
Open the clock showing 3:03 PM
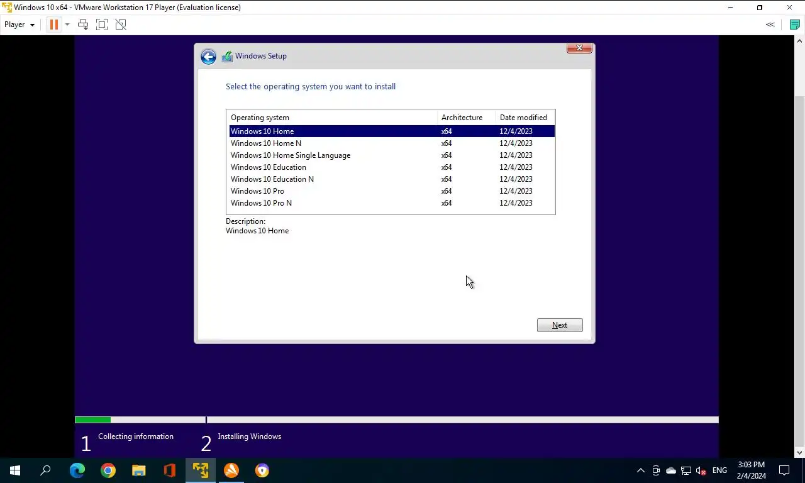pos(752,470)
